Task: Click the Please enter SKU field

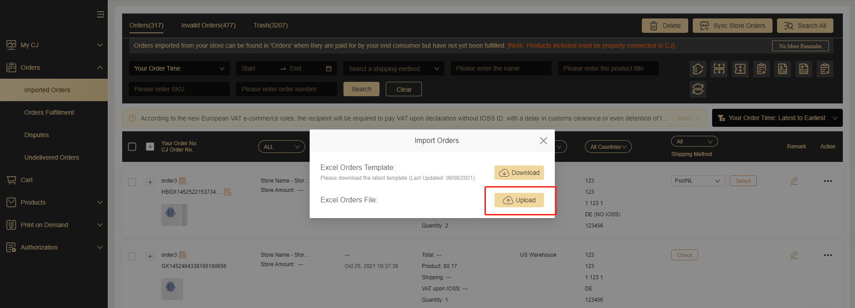Action: point(179,89)
